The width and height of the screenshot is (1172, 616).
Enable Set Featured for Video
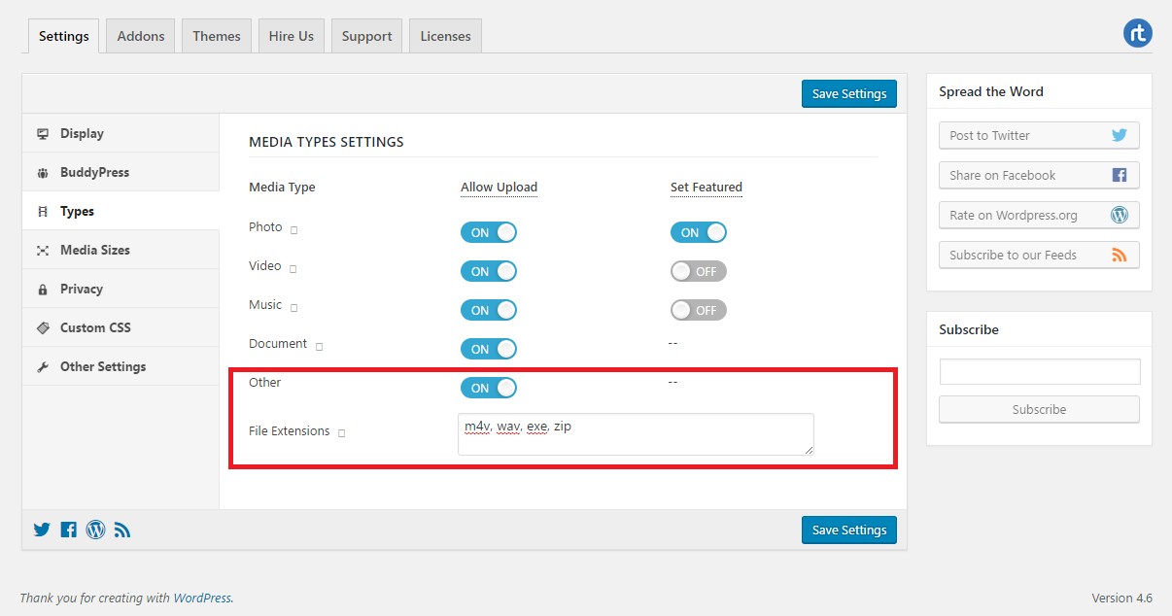[698, 271]
